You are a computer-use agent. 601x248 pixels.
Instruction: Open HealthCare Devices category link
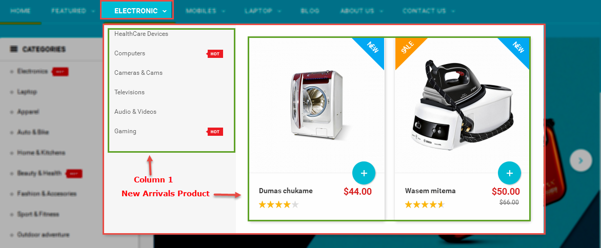(141, 34)
